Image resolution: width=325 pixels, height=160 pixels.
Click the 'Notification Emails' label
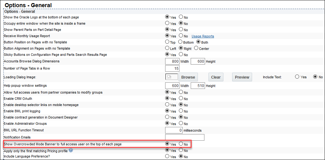(17, 137)
